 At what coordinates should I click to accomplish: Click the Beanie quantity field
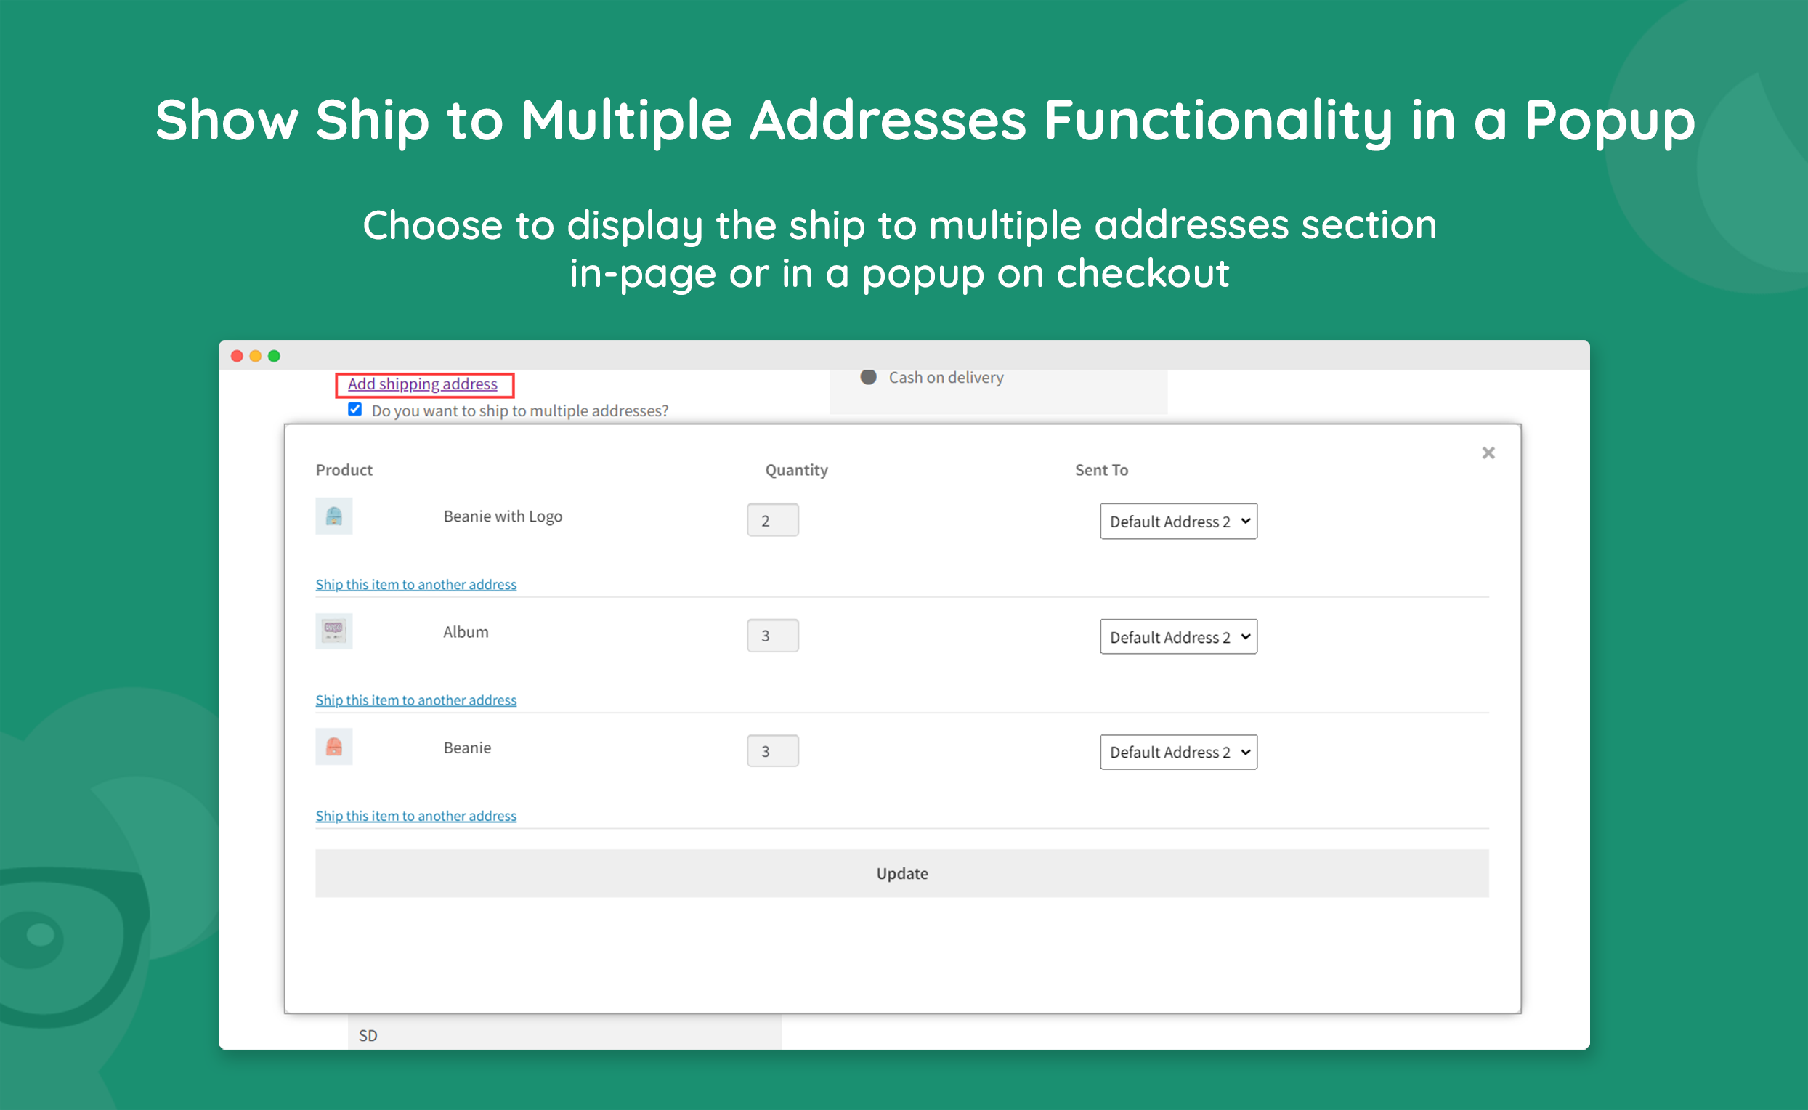(x=772, y=751)
